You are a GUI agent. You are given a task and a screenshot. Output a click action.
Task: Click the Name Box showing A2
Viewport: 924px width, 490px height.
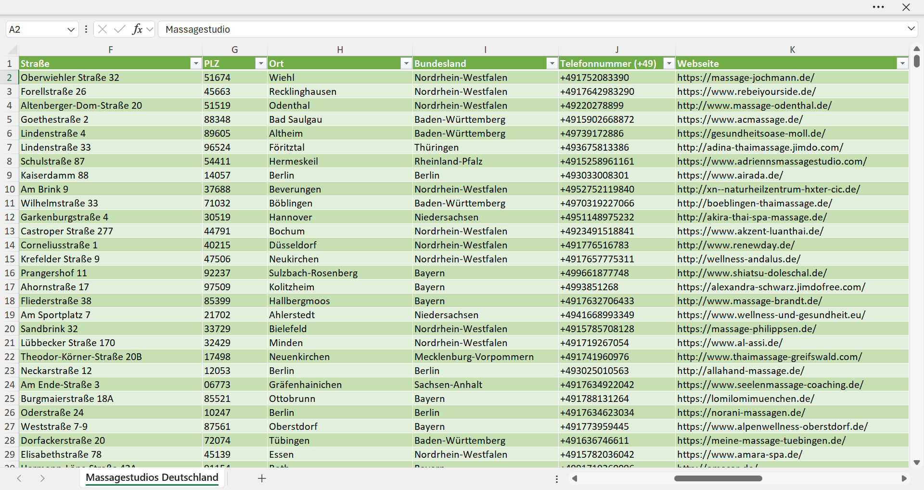[x=37, y=29]
